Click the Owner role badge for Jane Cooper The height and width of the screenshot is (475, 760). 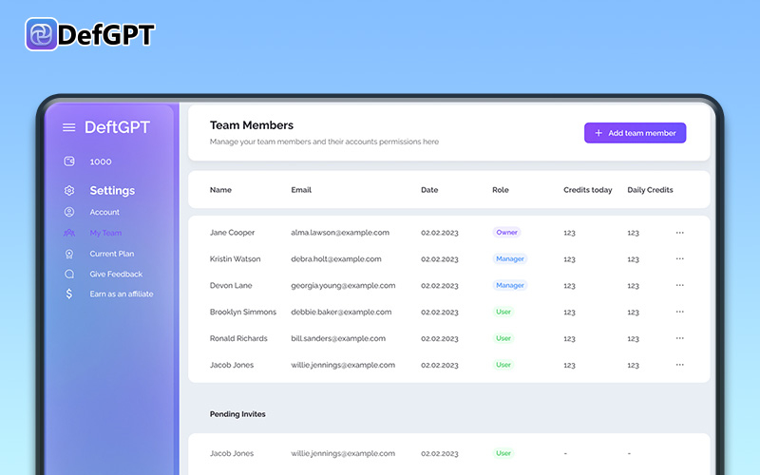click(x=507, y=232)
